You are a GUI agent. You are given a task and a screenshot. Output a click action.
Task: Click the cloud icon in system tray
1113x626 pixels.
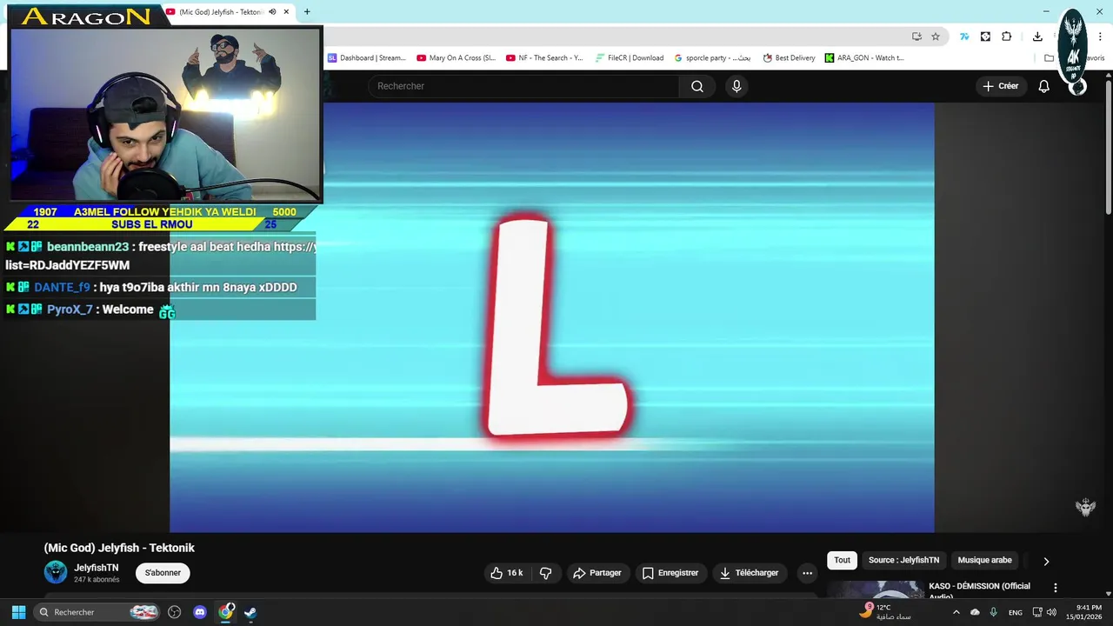tap(975, 612)
